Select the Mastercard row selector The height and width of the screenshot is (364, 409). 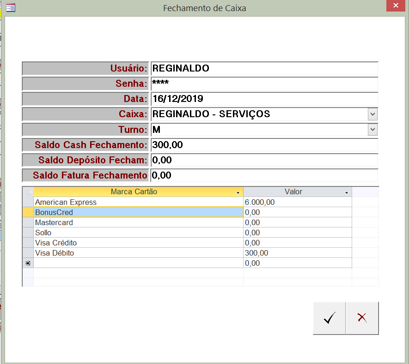28,222
